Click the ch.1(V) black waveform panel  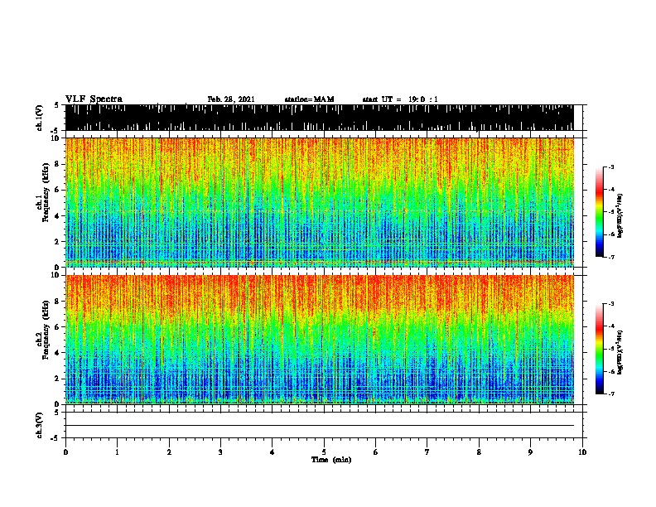pyautogui.click(x=320, y=118)
